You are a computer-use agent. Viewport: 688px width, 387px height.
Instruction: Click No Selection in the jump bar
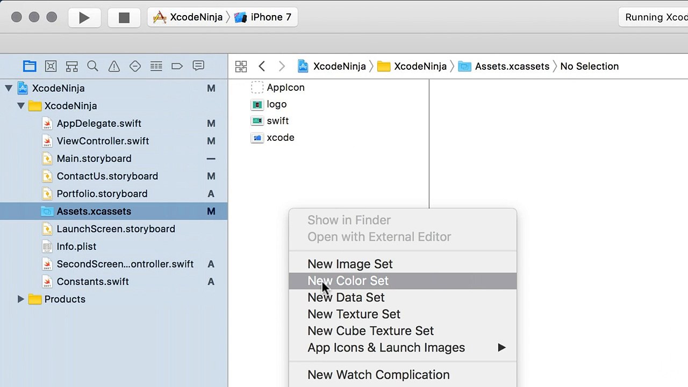[x=590, y=66]
